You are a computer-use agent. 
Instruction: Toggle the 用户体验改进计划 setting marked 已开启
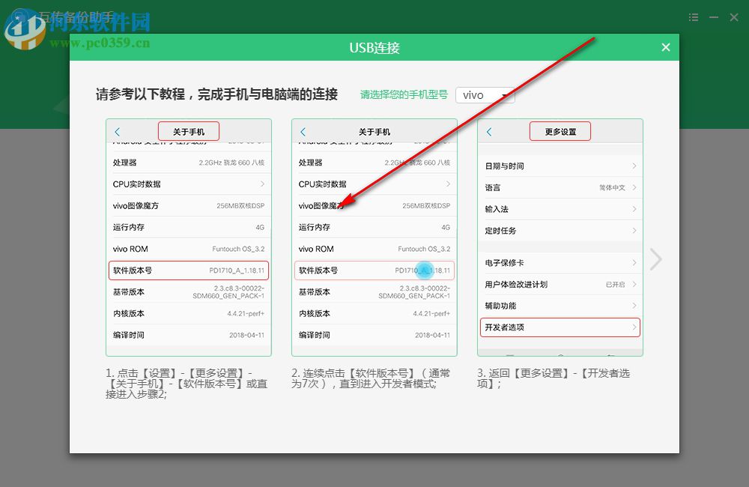click(560, 284)
